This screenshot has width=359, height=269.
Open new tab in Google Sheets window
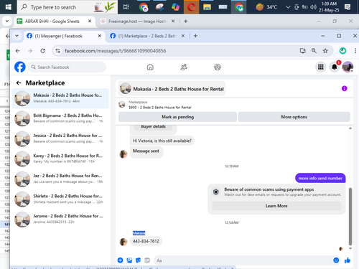[x=186, y=21]
